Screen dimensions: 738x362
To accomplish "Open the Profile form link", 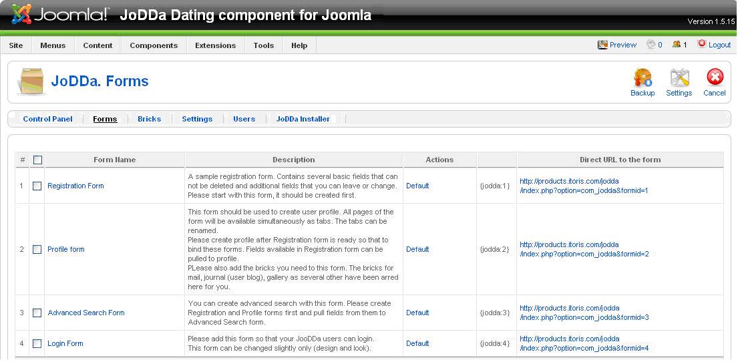I will [x=66, y=250].
